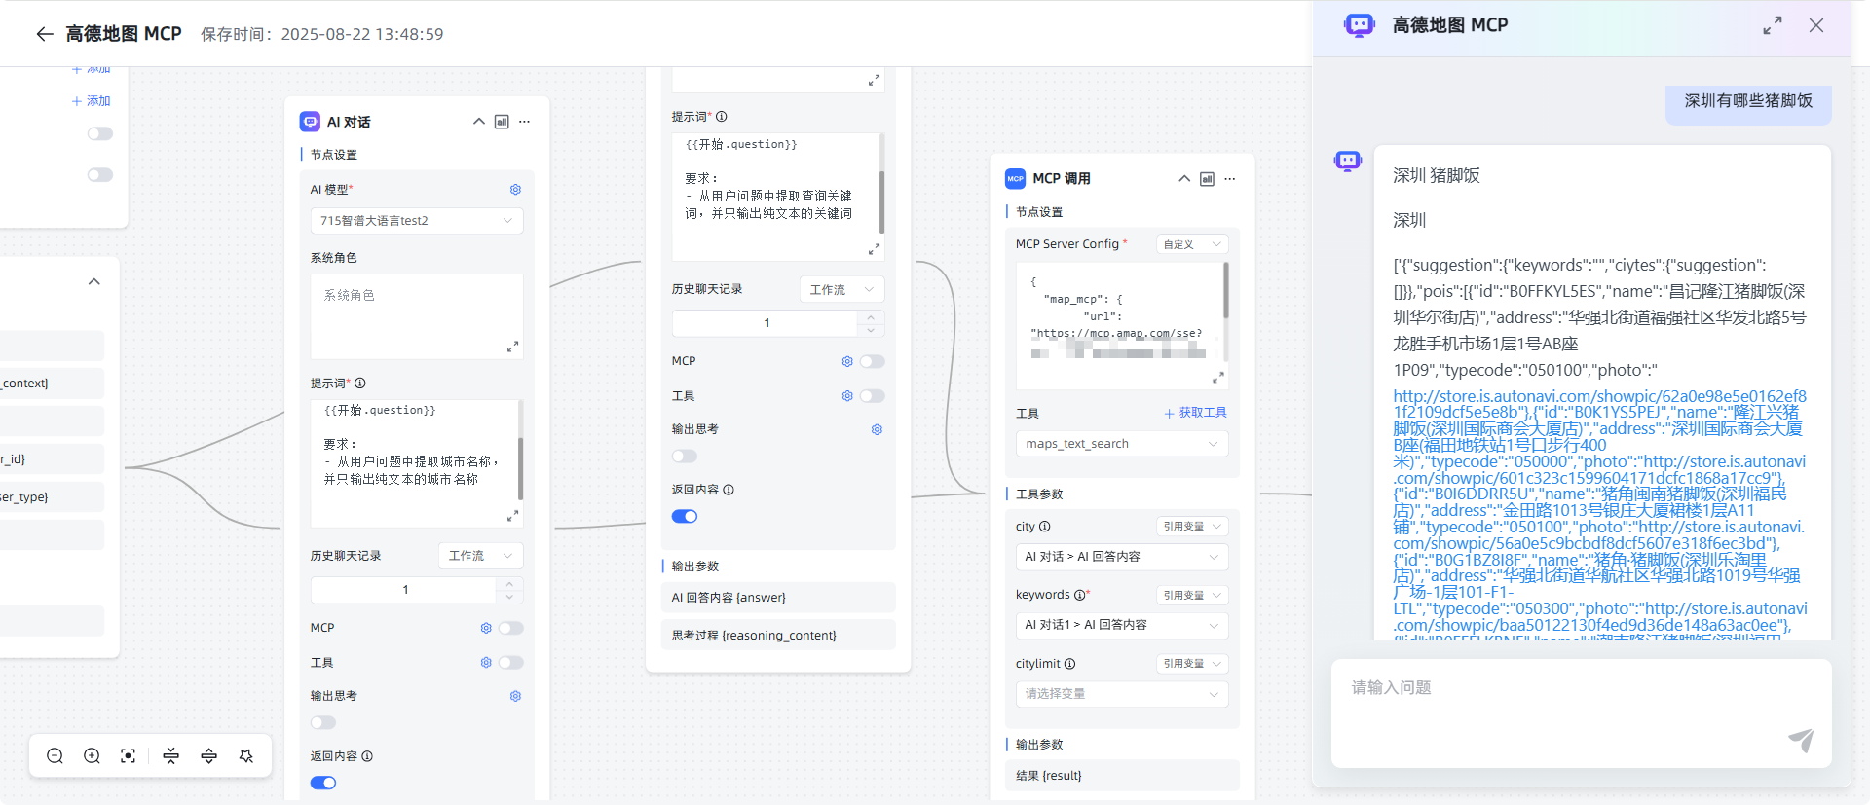
Task: Zoom out the workflow canvas
Action: click(x=56, y=756)
